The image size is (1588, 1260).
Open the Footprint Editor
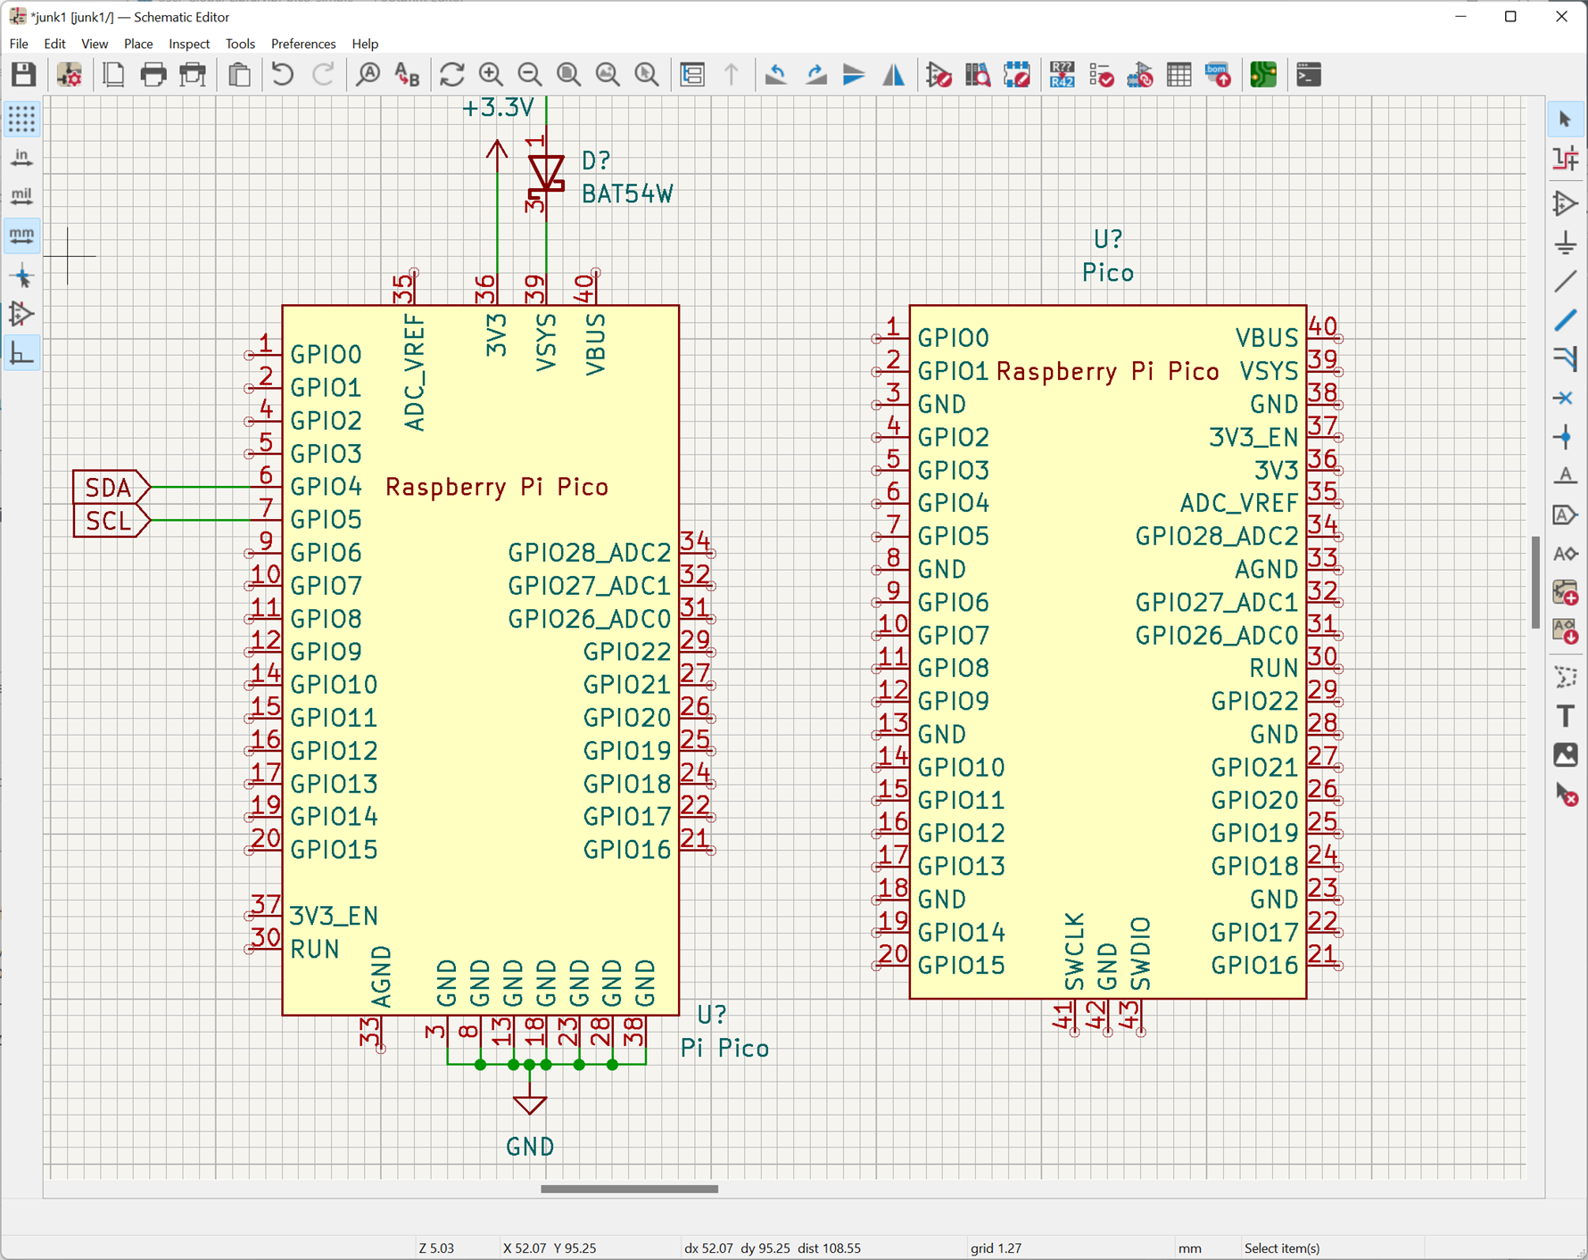[1018, 75]
